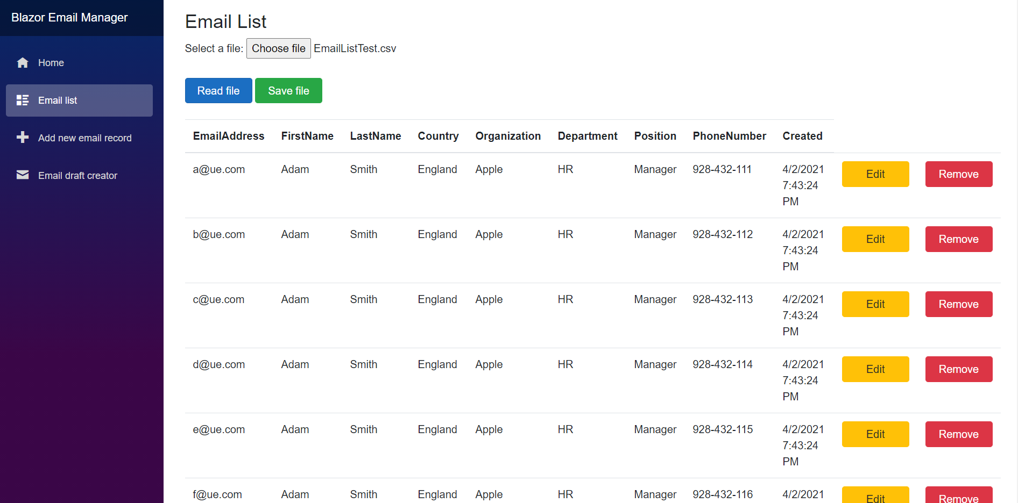Image resolution: width=1018 pixels, height=503 pixels.
Task: Click the EmailListTest.csv file name label
Action: [355, 48]
